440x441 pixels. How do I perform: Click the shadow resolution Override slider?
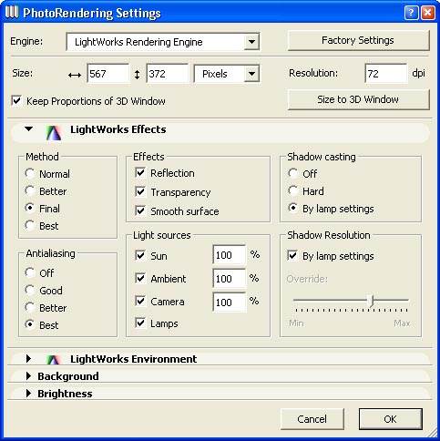point(351,301)
